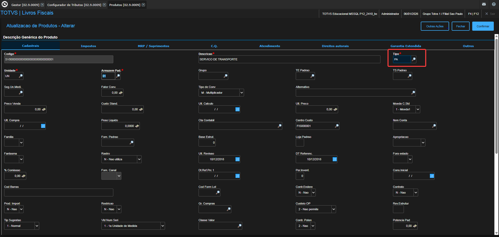499x237 pixels.
Task: Expand the Tipo de Conv dropdown
Action: 241,93
